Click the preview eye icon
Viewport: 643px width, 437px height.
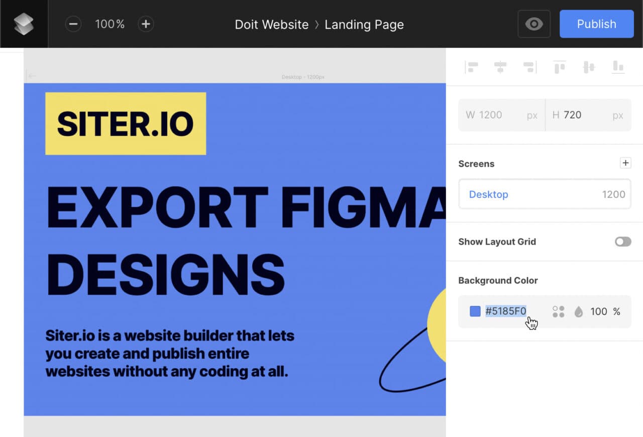pos(533,24)
